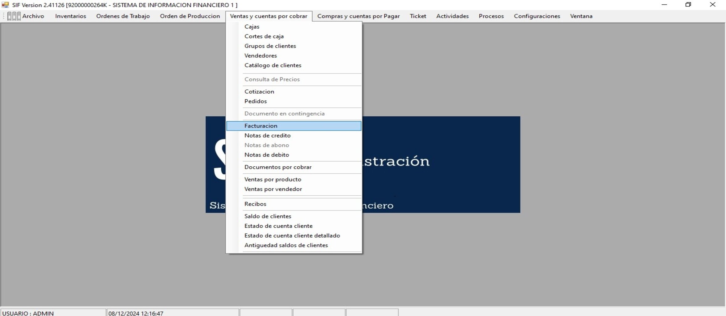726x316 pixels.
Task: Open Catálogo de clientes
Action: coord(294,65)
